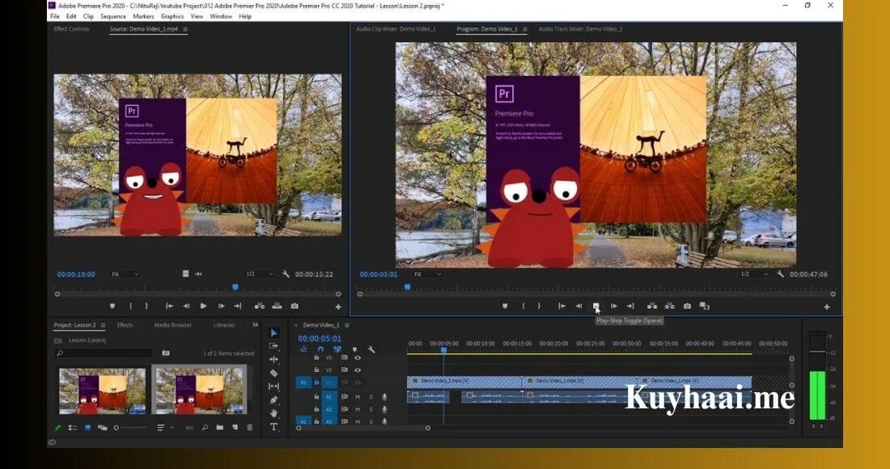Click Overwrite button in Source monitor

[277, 306]
